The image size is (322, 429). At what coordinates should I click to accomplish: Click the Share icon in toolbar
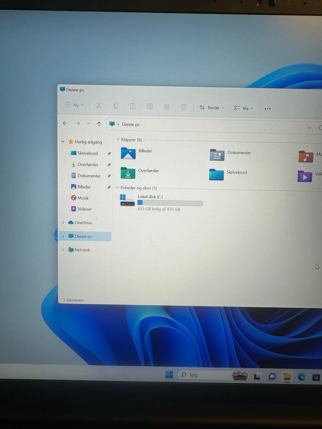tap(167, 107)
